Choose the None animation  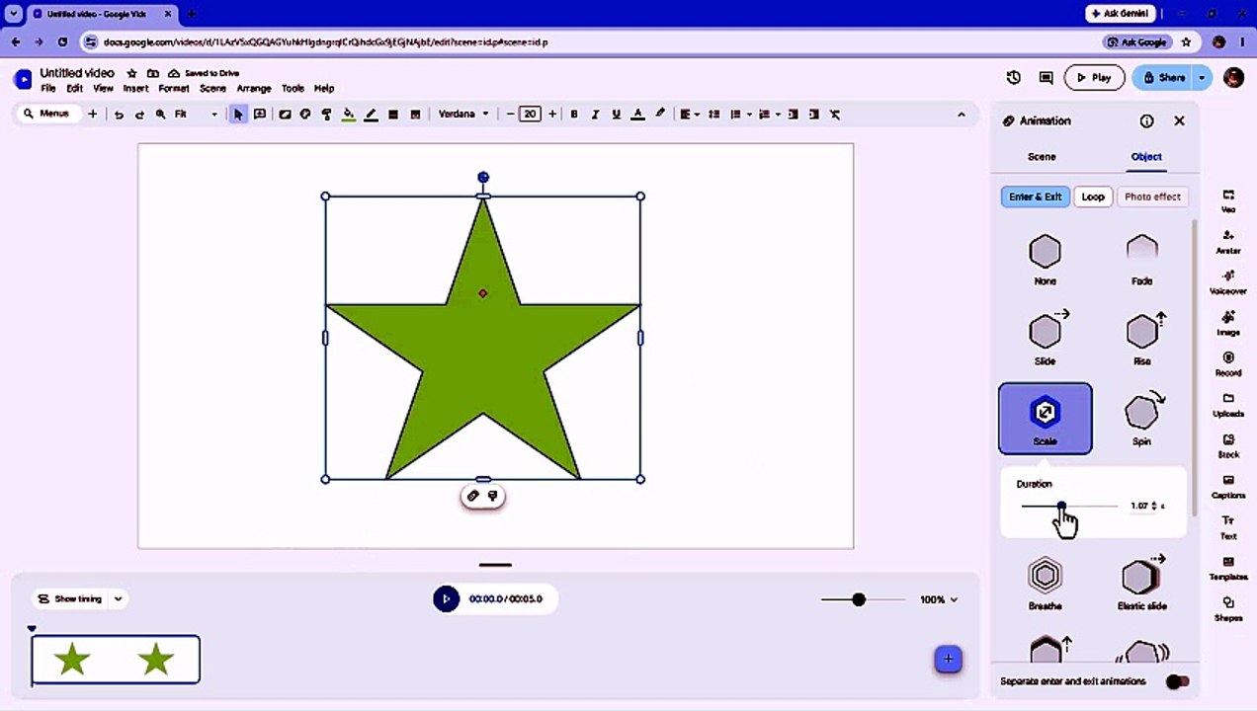click(1045, 259)
